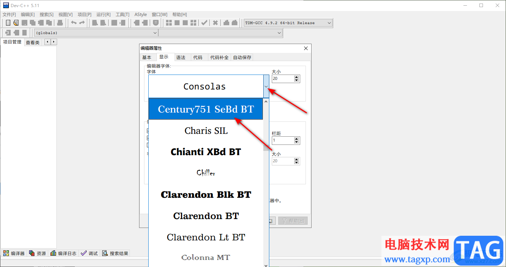
Task: Click the Open file toolbar icon
Action: coord(16,23)
